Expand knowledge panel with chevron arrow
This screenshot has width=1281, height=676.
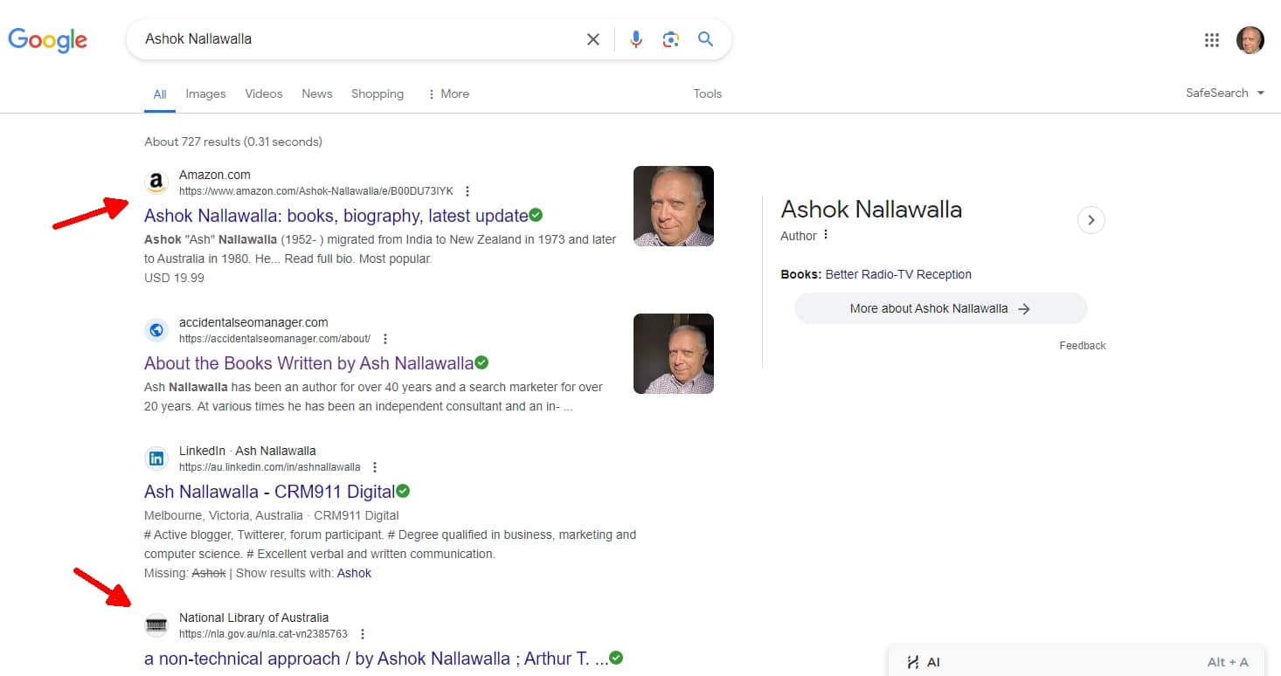[x=1091, y=219]
